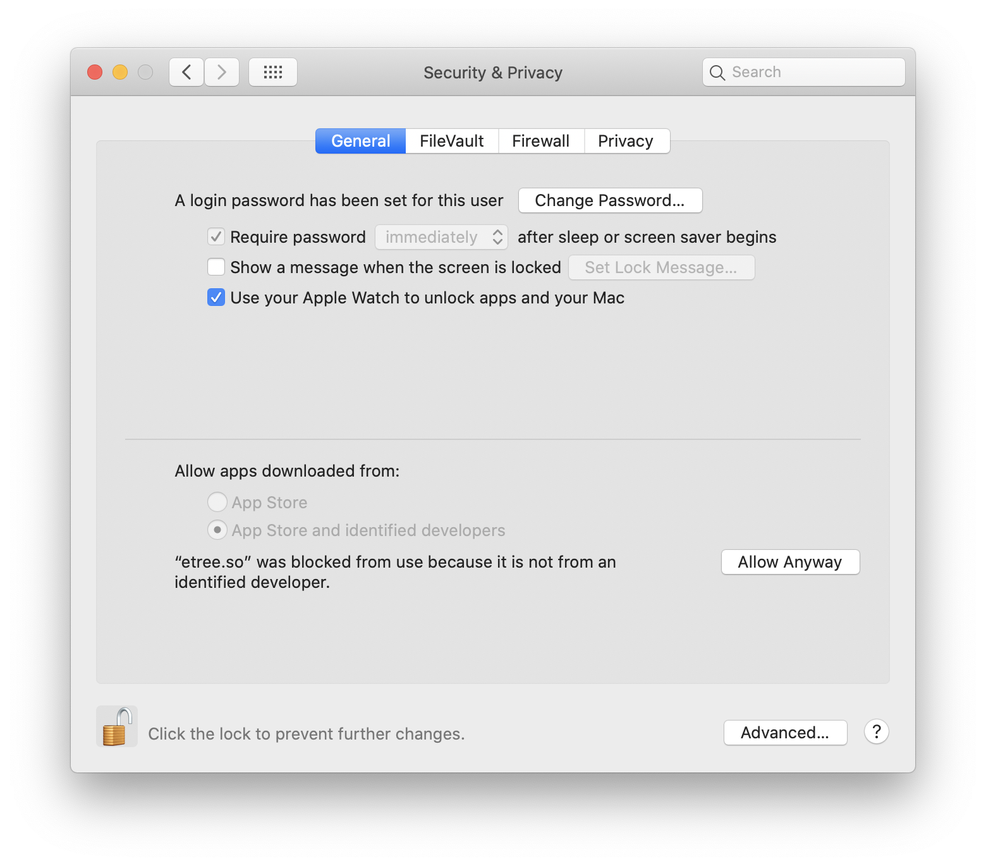Close the Security & Privacy window
The width and height of the screenshot is (986, 866).
[95, 72]
